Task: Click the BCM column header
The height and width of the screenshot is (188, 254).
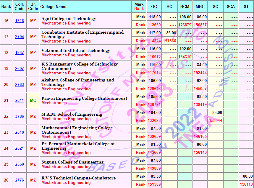Action: point(185,6)
